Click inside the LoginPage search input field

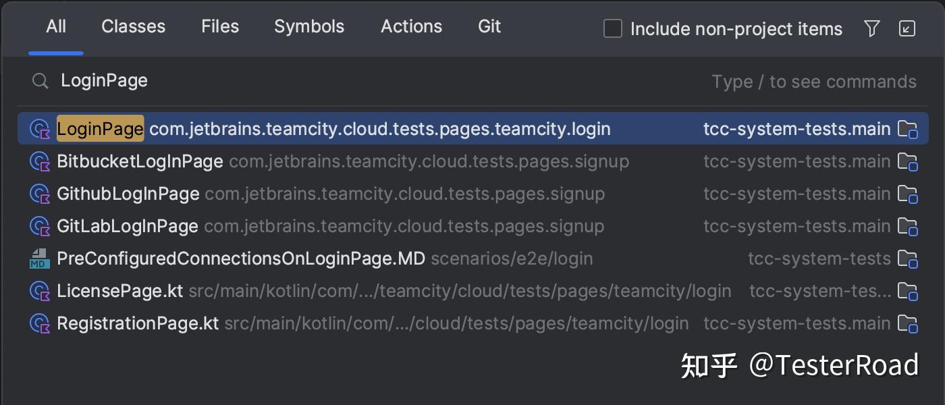(104, 80)
